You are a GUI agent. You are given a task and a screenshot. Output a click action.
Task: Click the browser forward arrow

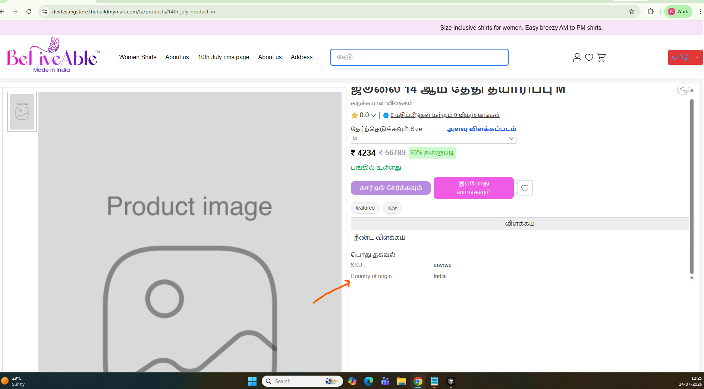(15, 12)
